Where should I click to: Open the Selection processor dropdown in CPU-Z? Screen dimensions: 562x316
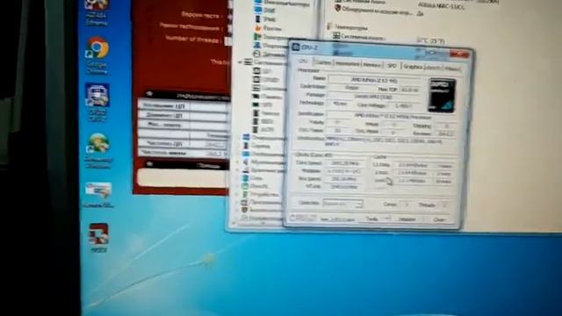coord(342,204)
